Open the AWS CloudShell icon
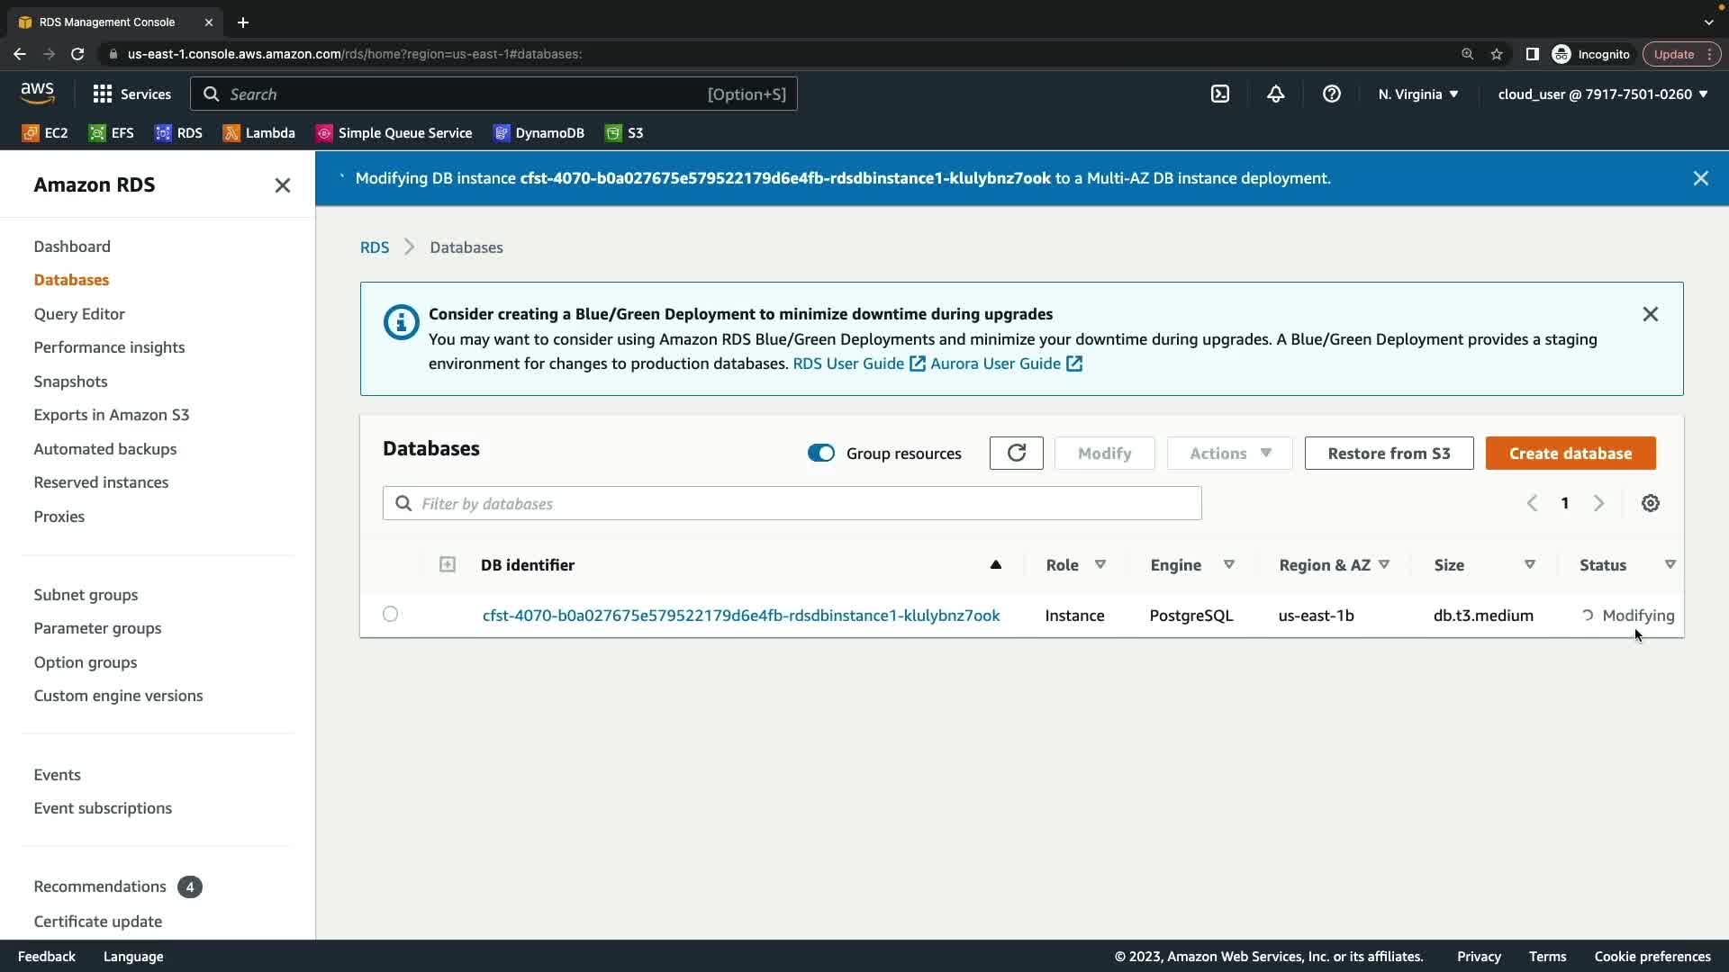Viewport: 1729px width, 972px height. click(x=1219, y=94)
